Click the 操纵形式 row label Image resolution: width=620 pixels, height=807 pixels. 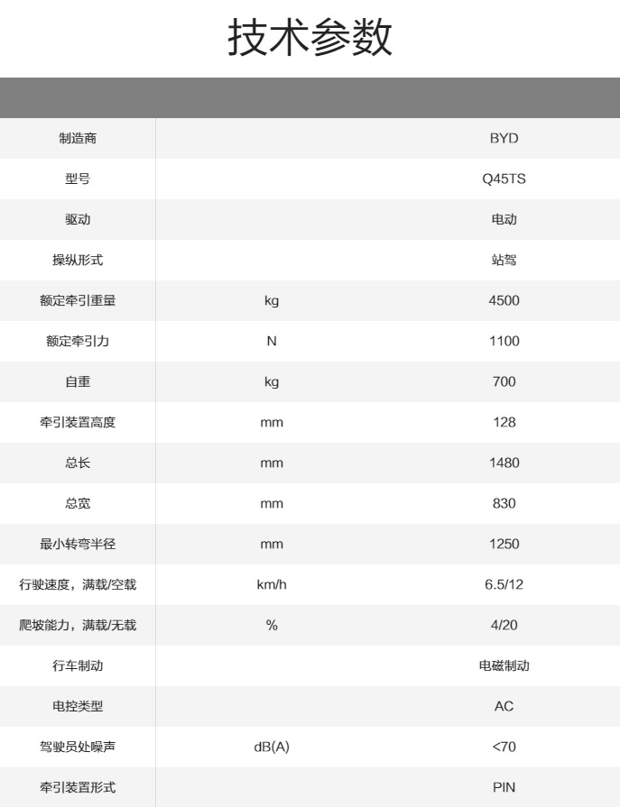tap(78, 261)
